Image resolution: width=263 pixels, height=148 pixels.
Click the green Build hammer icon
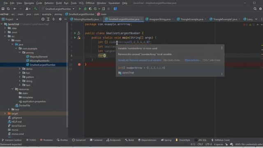tap(35, 9)
